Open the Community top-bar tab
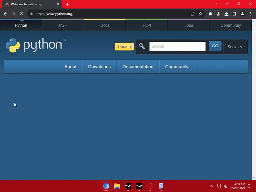The height and width of the screenshot is (192, 256). (231, 25)
